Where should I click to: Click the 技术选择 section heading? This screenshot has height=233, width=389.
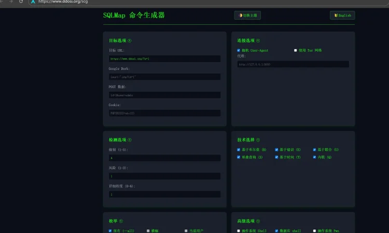(246, 140)
